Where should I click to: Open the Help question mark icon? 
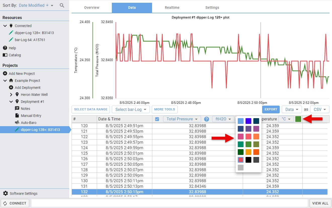pos(5,48)
